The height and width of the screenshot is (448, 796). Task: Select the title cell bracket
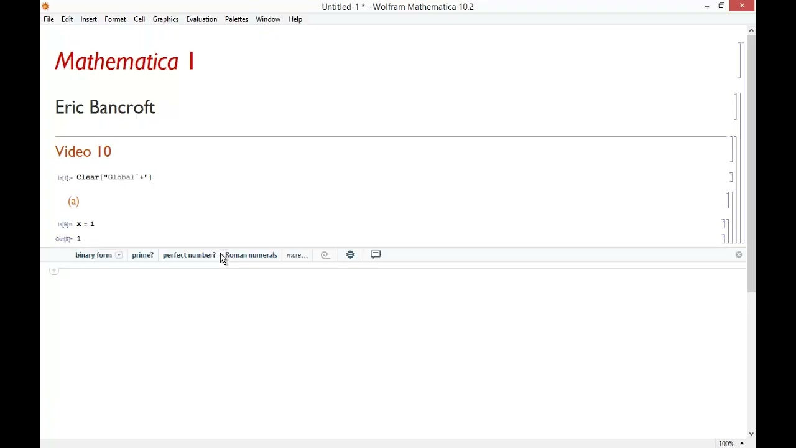(739, 60)
